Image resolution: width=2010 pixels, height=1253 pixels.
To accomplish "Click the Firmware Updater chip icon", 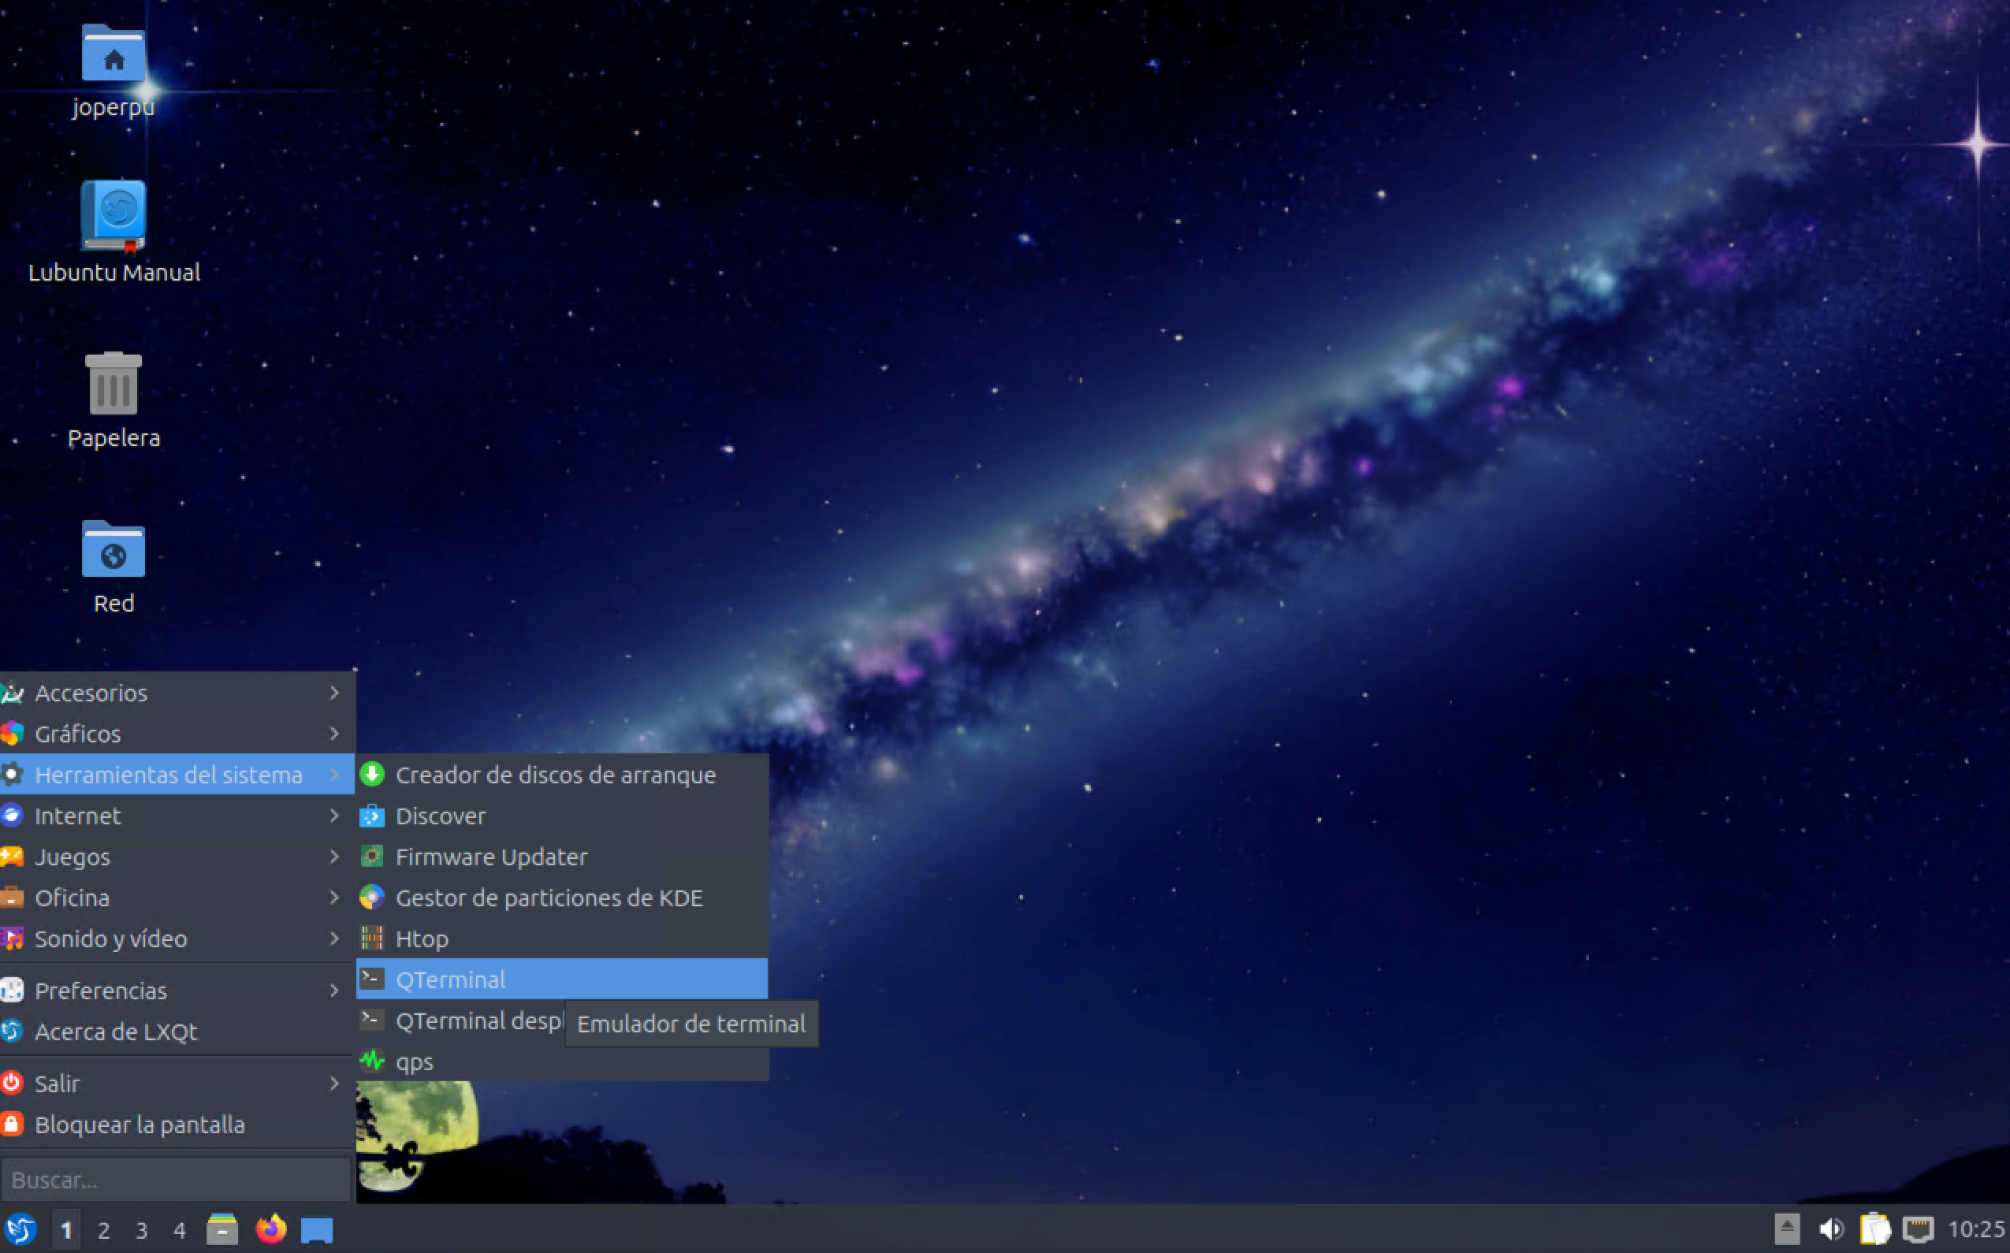I will point(372,856).
